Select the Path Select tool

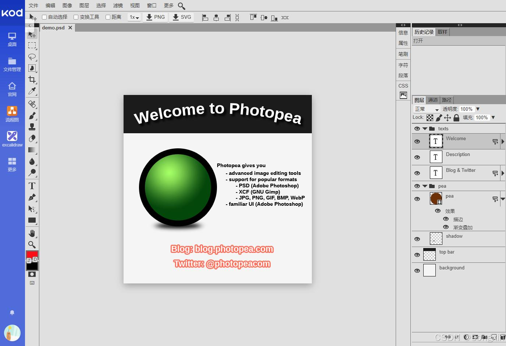[x=32, y=209]
